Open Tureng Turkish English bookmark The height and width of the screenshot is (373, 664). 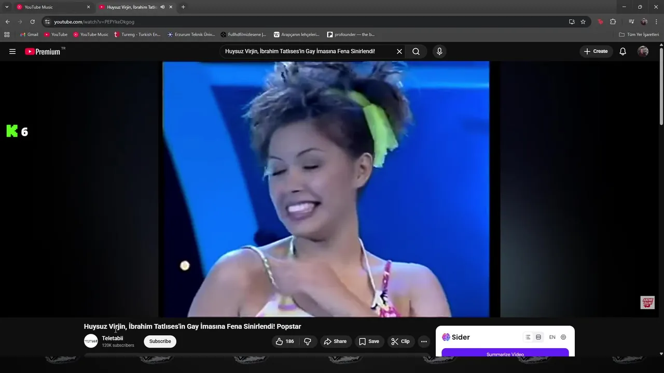coord(137,35)
